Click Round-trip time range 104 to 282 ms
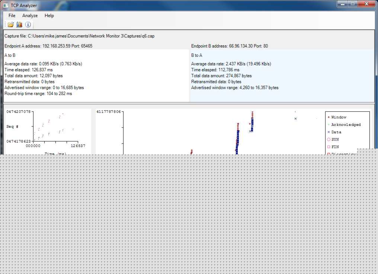This screenshot has width=378, height=274. 38,94
